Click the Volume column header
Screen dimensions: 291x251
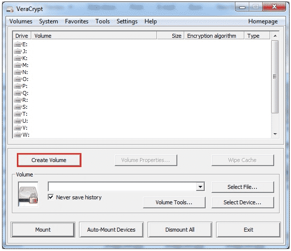(x=94, y=36)
